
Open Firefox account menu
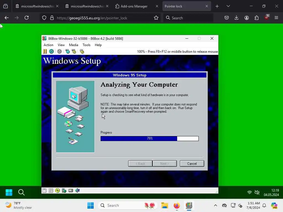click(x=247, y=18)
